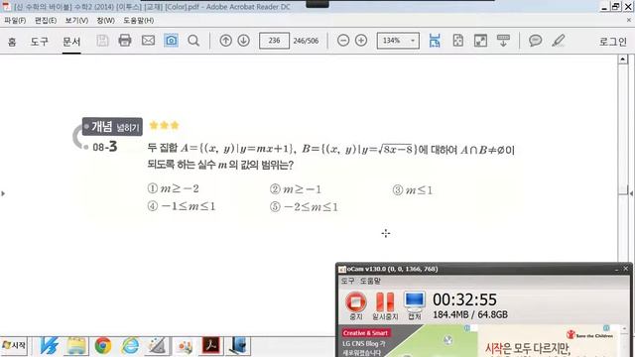Click vertical scrollbar up arrow
This screenshot has width=635, height=357.
pyautogui.click(x=623, y=59)
